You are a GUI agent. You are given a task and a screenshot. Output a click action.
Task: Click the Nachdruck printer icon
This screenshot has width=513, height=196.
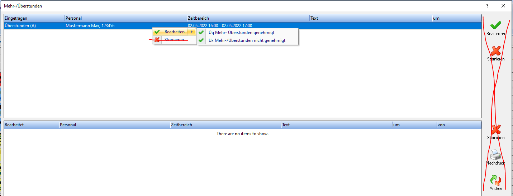pos(495,155)
